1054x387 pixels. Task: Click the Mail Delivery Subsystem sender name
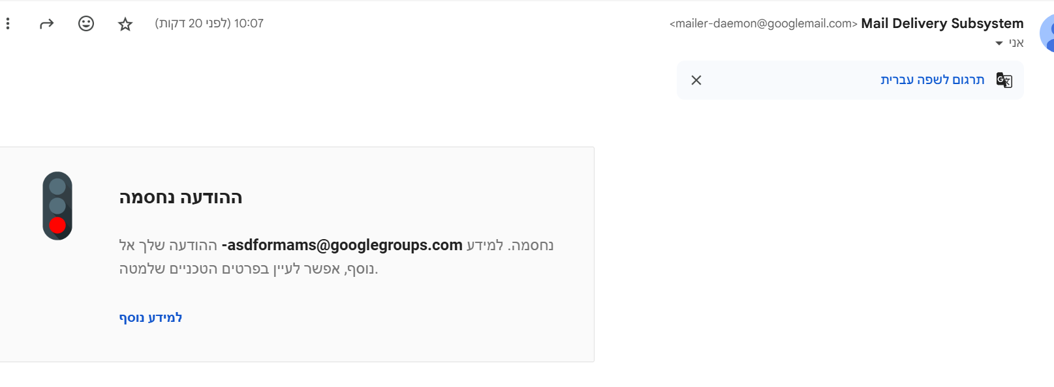[x=942, y=23]
